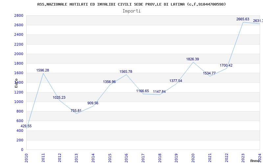The width and height of the screenshot is (263, 164).
Task: Click the 1600 y-axis value
Action: (19, 73)
